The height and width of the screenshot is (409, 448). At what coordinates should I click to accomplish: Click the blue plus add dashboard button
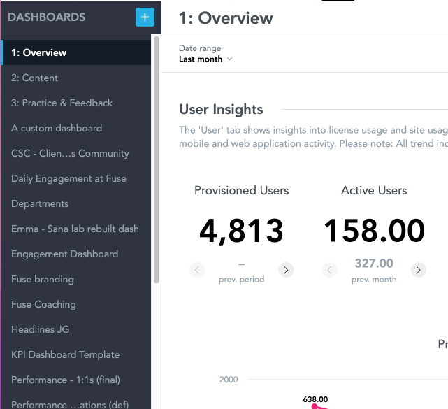pyautogui.click(x=145, y=17)
